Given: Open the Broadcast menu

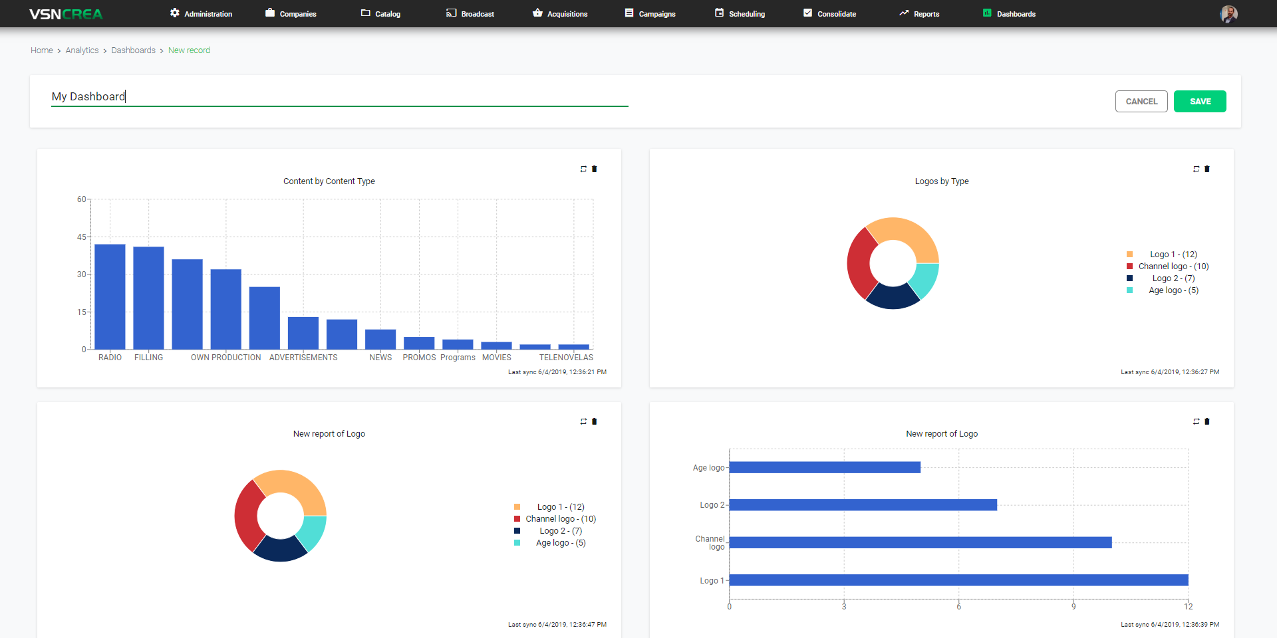Looking at the screenshot, I should 470,14.
